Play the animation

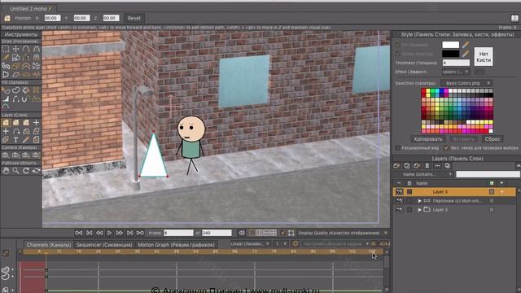point(109,233)
